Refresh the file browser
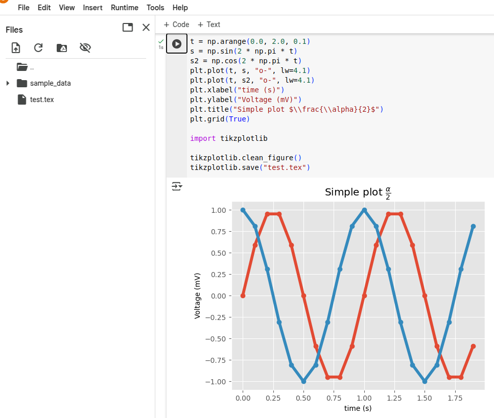 tap(38, 48)
